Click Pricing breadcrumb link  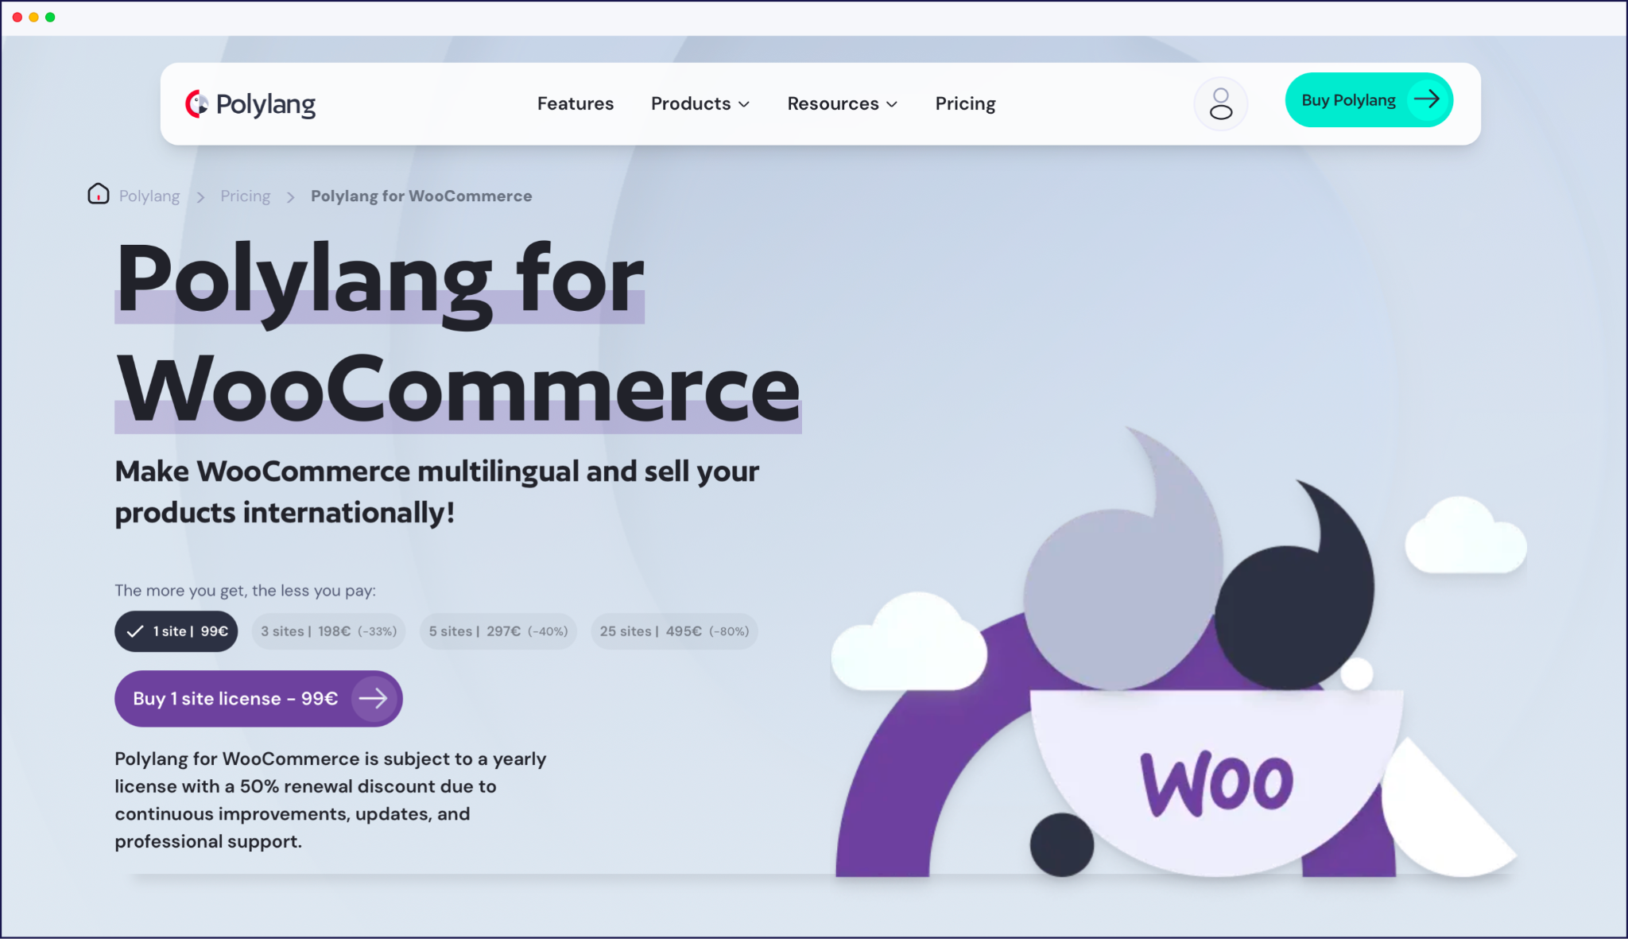click(x=245, y=196)
